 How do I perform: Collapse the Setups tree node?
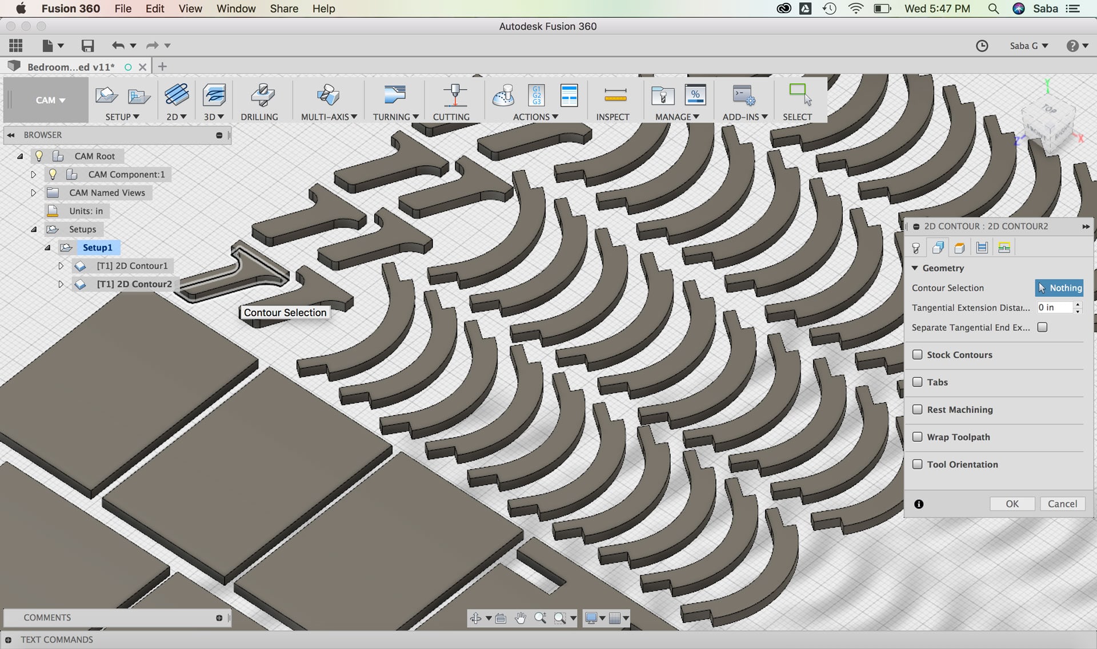(x=34, y=229)
